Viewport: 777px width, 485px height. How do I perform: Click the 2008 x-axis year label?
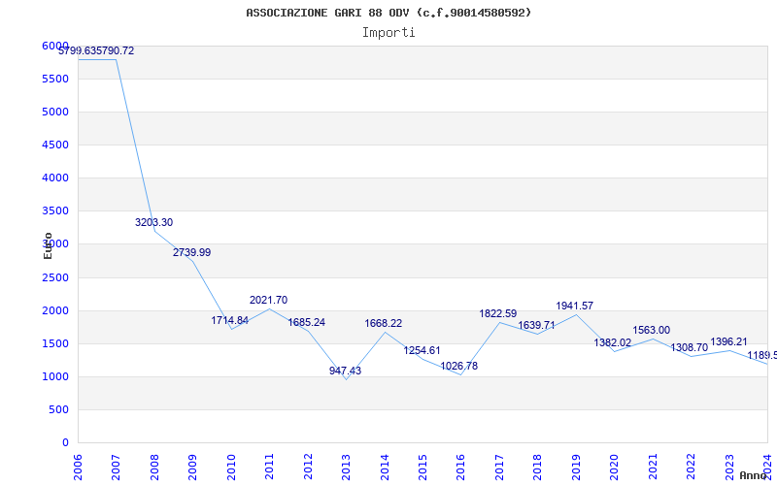[154, 468]
